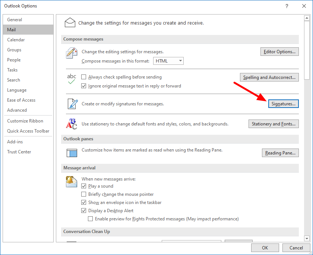Open the Trust Center category
The height and width of the screenshot is (255, 313).
click(28, 152)
